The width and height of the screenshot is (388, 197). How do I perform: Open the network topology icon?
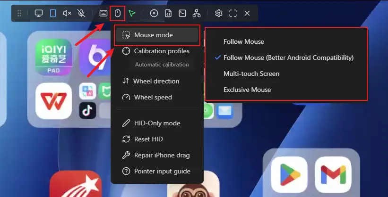(x=197, y=13)
